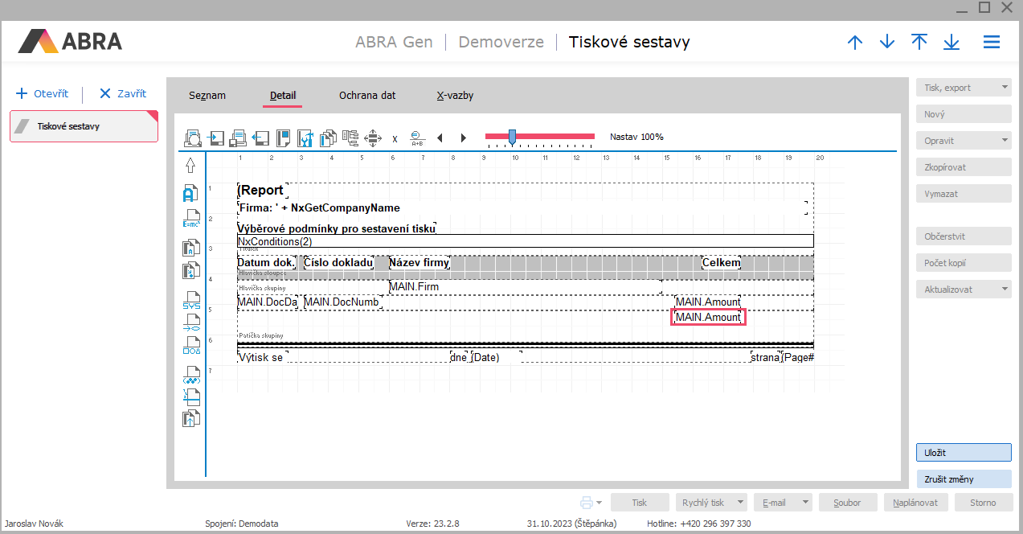Select the NxConditions(2) field
This screenshot has width=1023, height=534.
(526, 241)
